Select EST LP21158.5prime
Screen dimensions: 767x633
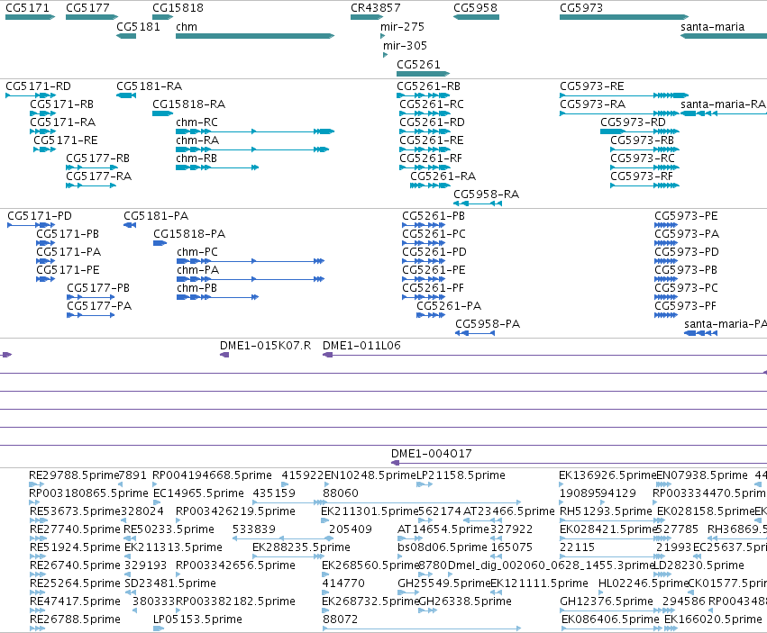[425, 484]
